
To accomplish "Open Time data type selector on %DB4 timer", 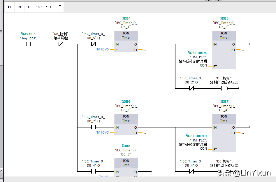I will [x=126, y=38].
